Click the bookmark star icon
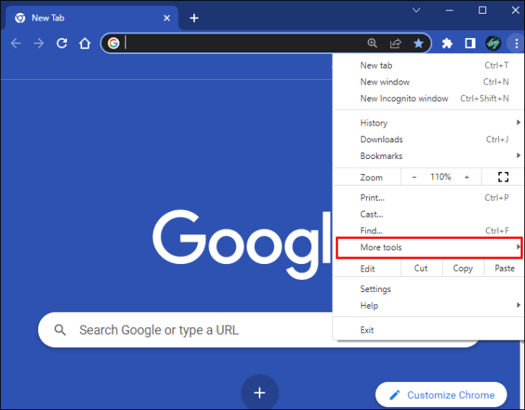The width and height of the screenshot is (525, 410). coord(418,43)
